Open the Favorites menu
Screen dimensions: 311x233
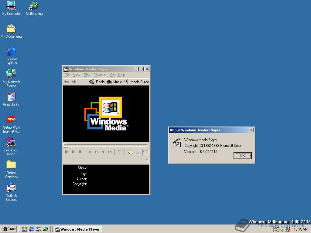(100, 75)
